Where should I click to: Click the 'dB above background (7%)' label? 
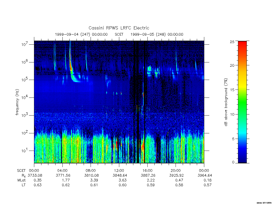[x=226, y=102]
